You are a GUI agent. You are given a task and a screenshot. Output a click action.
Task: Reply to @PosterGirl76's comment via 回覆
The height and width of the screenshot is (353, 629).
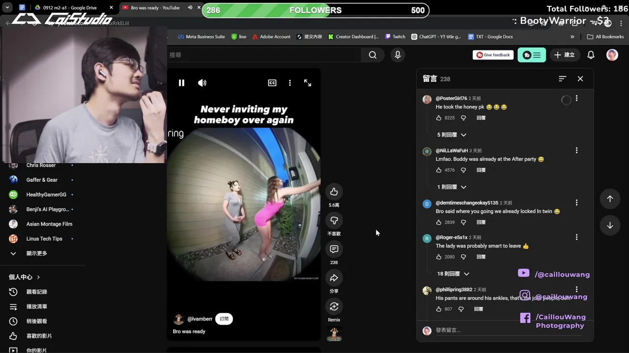point(481,118)
